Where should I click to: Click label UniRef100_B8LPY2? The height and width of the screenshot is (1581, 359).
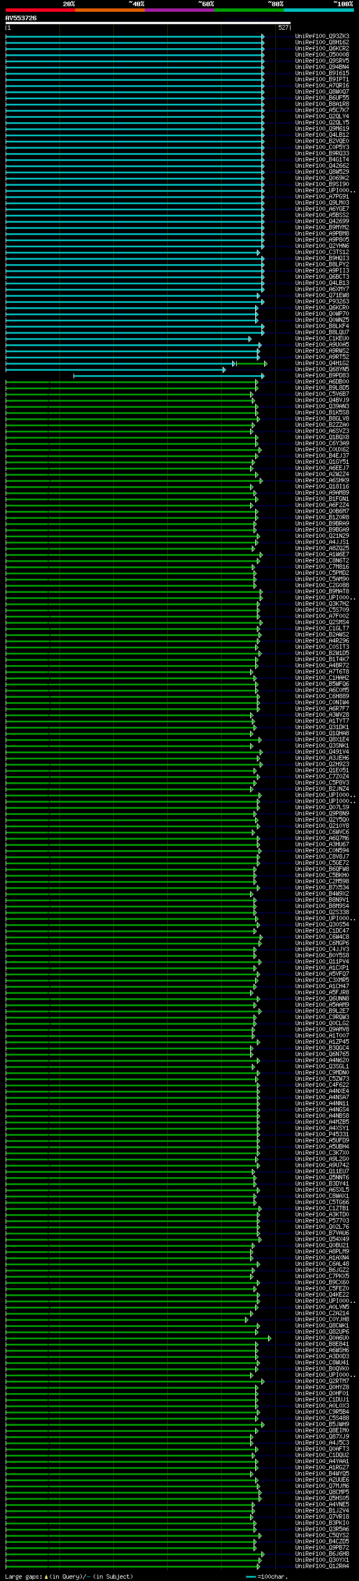322,265
